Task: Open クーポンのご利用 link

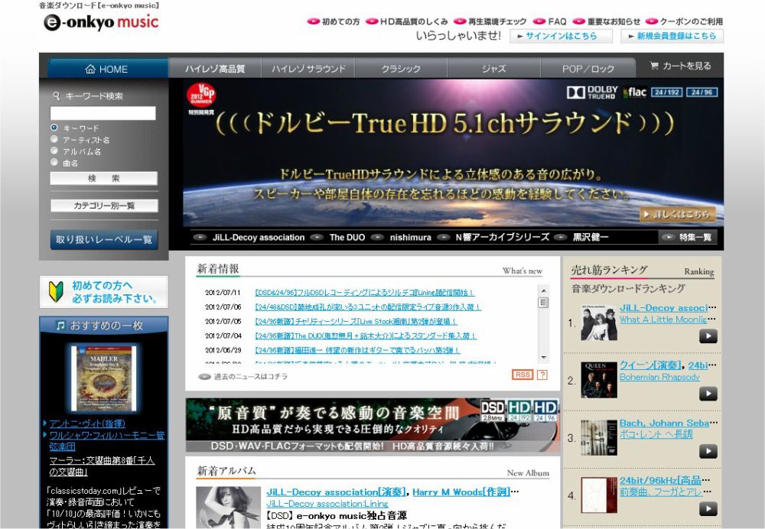Action: point(684,21)
